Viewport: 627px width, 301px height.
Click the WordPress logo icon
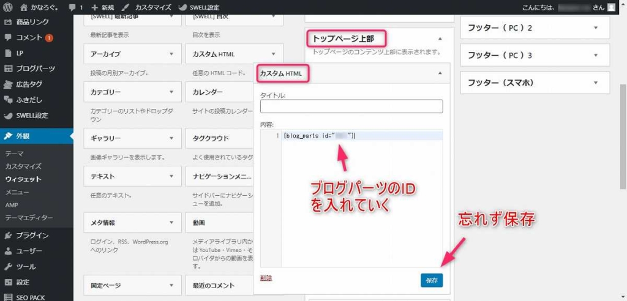[7, 7]
